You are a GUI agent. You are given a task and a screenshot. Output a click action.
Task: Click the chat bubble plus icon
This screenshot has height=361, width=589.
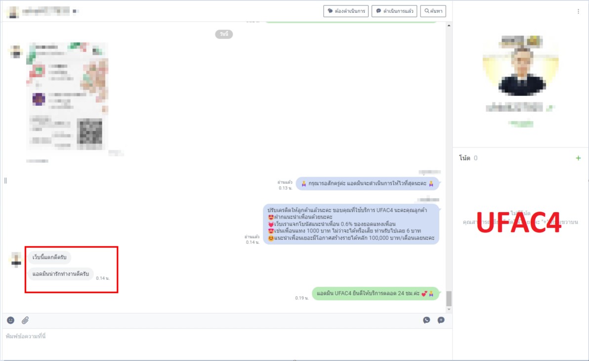tap(441, 320)
